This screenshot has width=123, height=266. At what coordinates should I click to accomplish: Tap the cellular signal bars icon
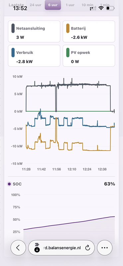pyautogui.click(x=93, y=8)
